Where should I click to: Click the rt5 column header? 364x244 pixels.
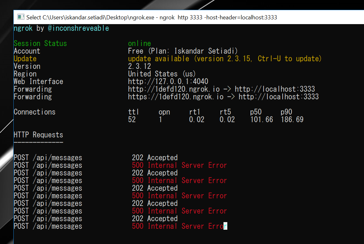(225, 112)
